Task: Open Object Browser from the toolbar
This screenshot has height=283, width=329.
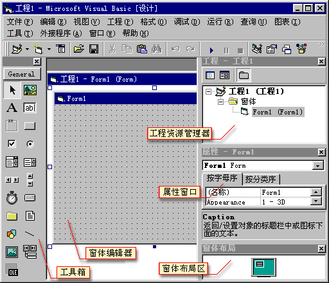Action: click(x=301, y=49)
